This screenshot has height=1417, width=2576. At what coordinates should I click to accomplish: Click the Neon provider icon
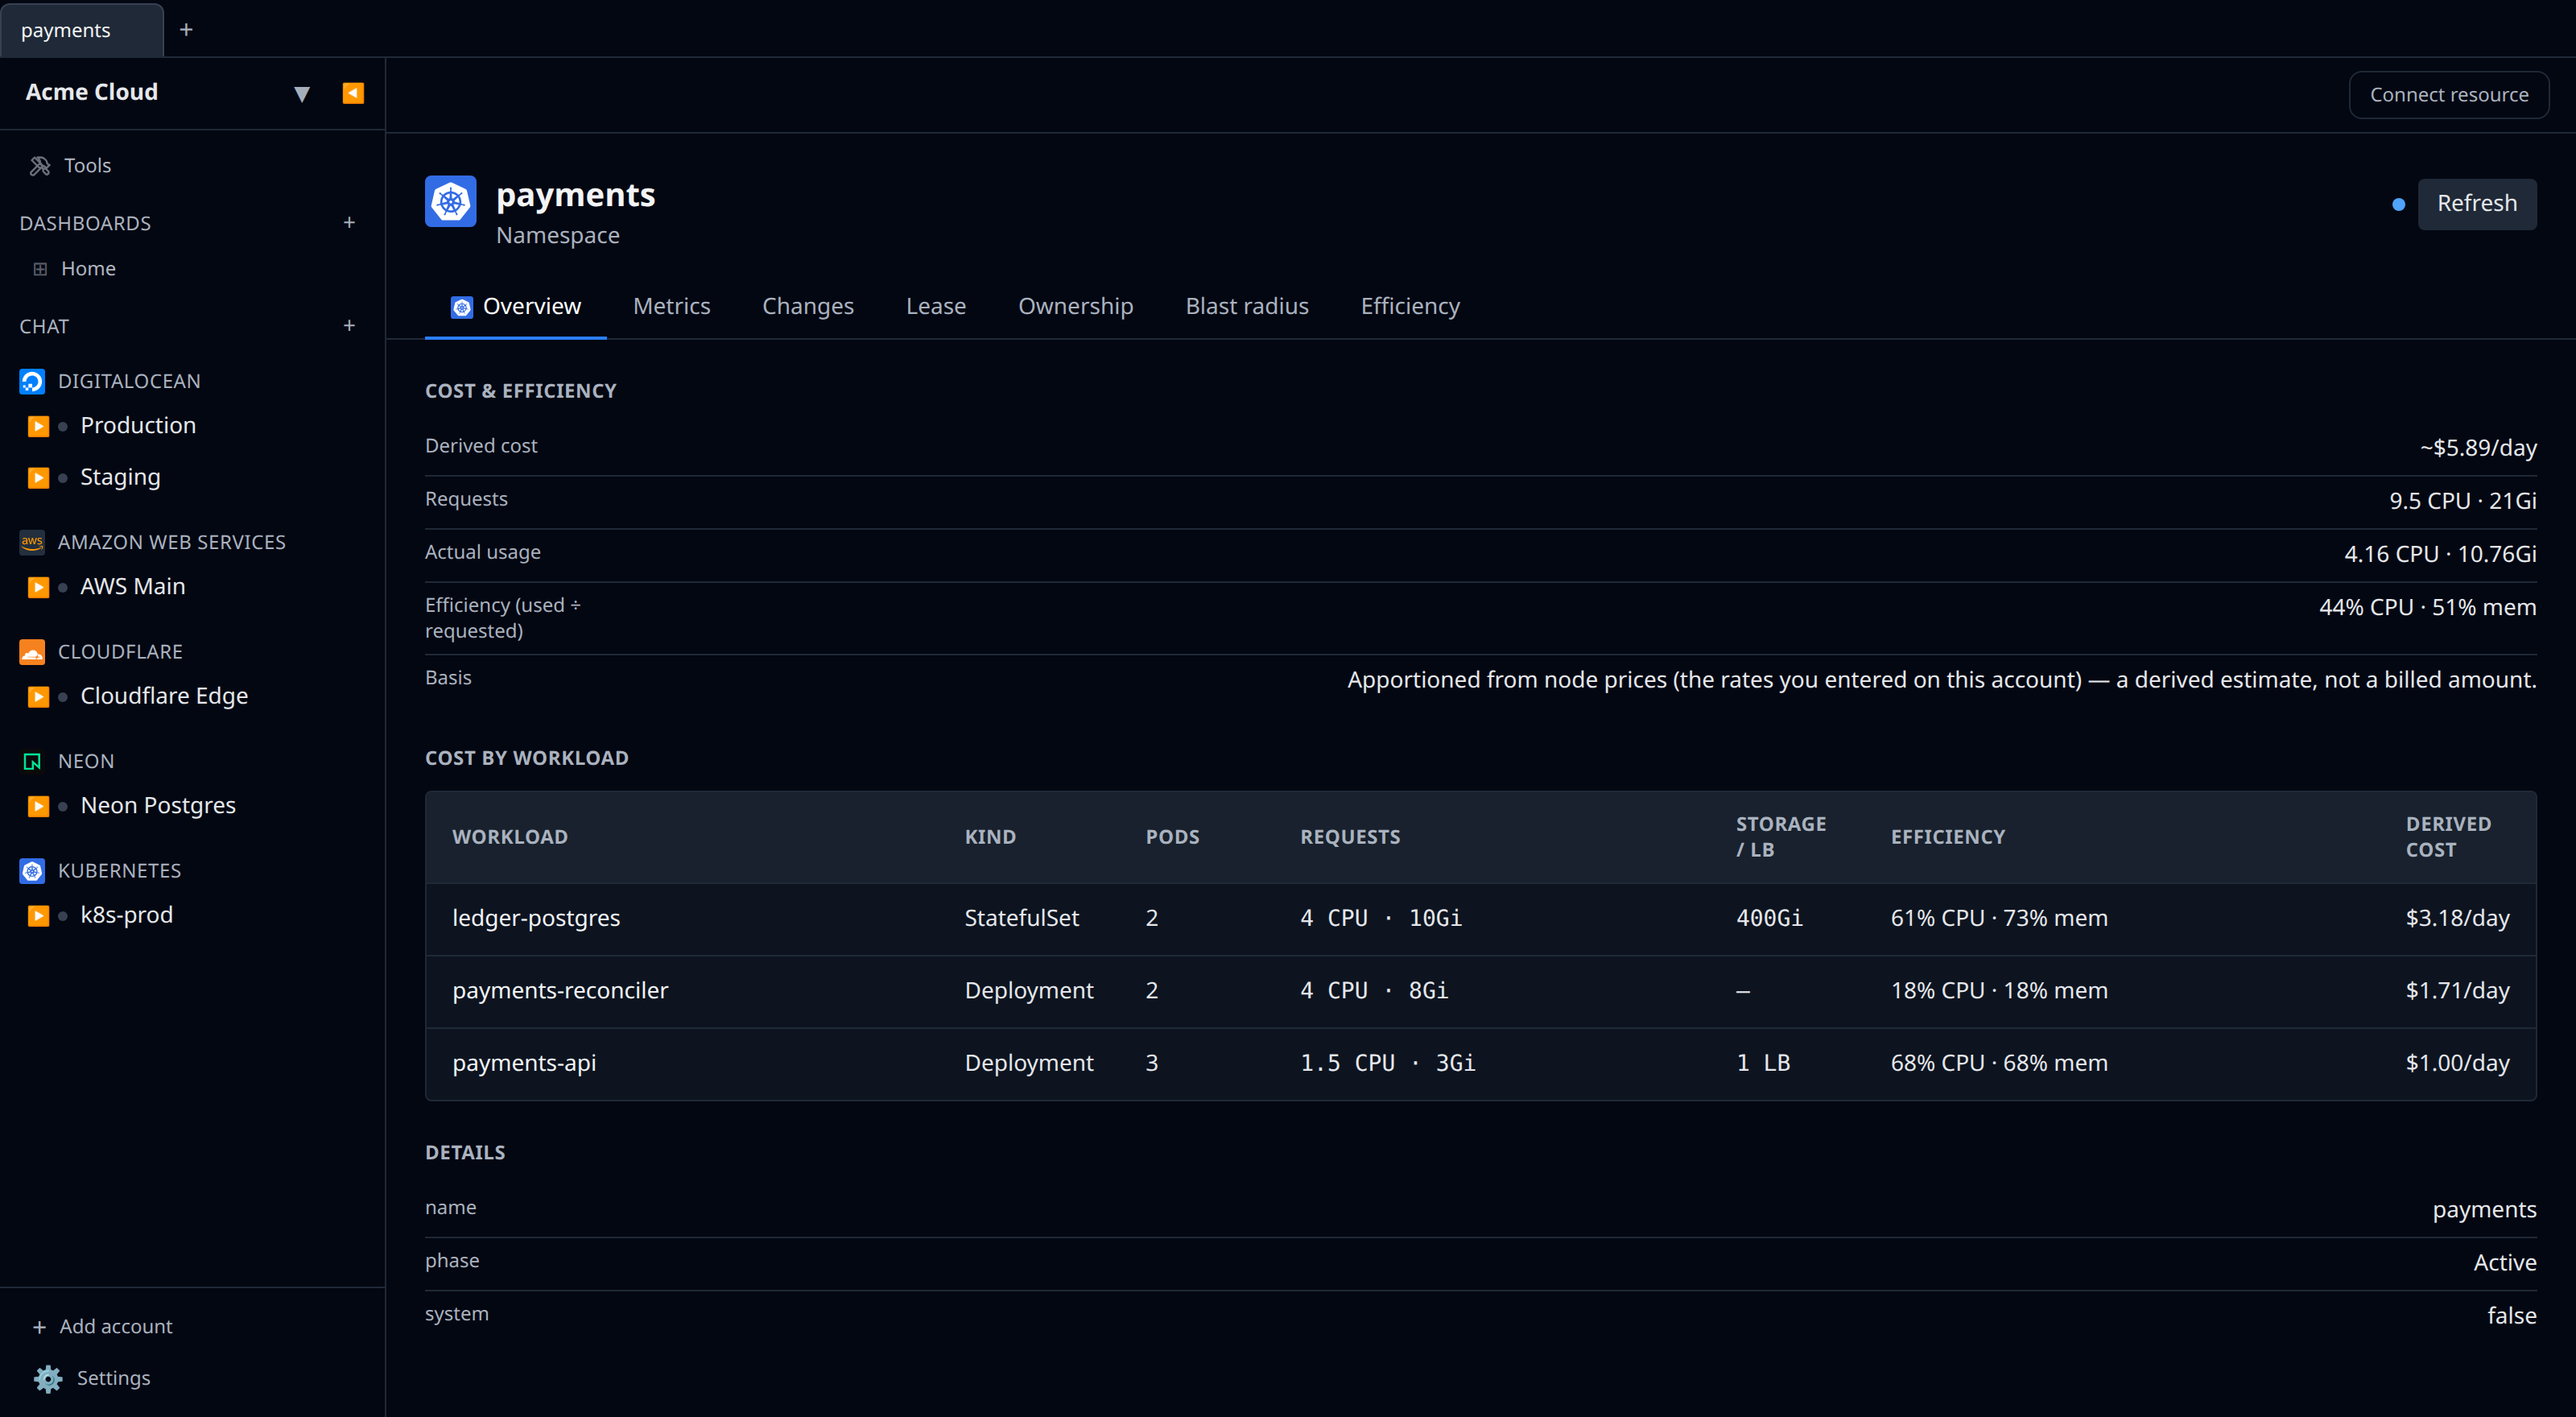(x=32, y=761)
